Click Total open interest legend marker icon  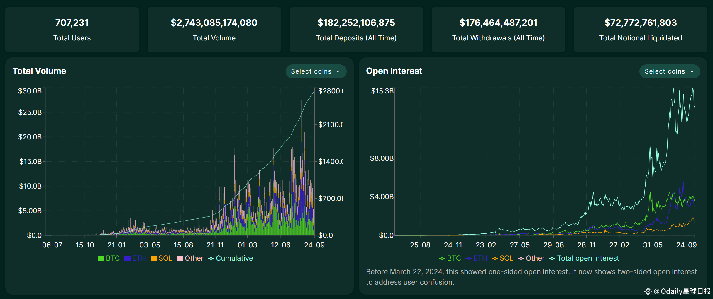[552, 258]
